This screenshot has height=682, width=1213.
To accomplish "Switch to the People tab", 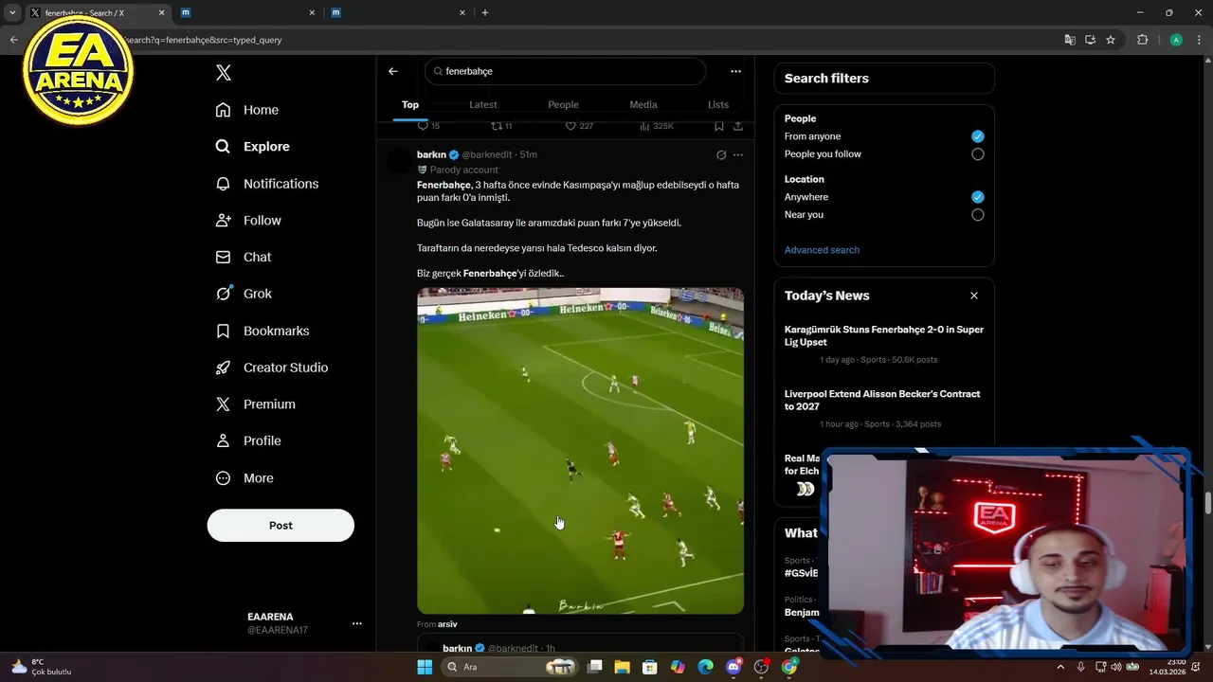I will click(563, 105).
